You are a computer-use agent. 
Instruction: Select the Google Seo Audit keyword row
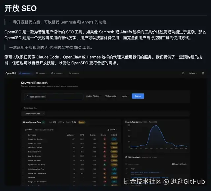pos(71,160)
